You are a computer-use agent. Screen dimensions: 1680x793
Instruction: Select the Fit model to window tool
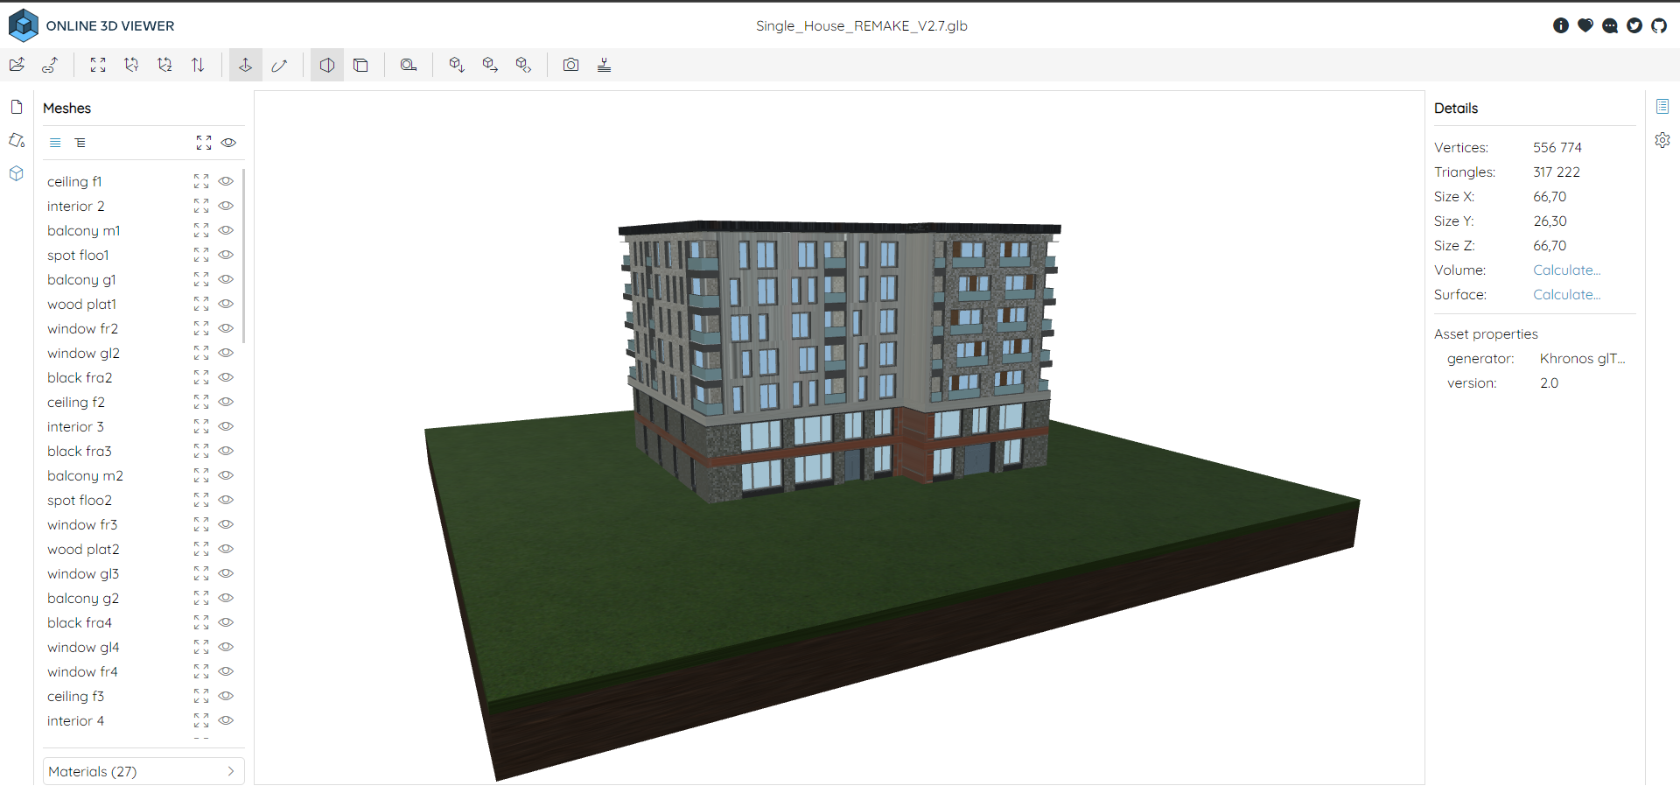pyautogui.click(x=97, y=65)
